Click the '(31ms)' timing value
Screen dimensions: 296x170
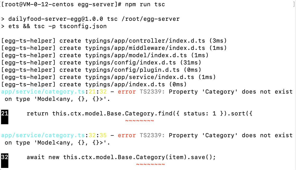190,62
